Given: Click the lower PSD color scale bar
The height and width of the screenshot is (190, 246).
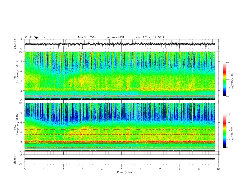Looking at the screenshot, I should click(225, 131).
